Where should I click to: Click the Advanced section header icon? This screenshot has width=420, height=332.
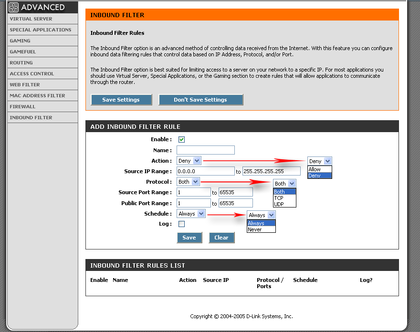pos(14,7)
